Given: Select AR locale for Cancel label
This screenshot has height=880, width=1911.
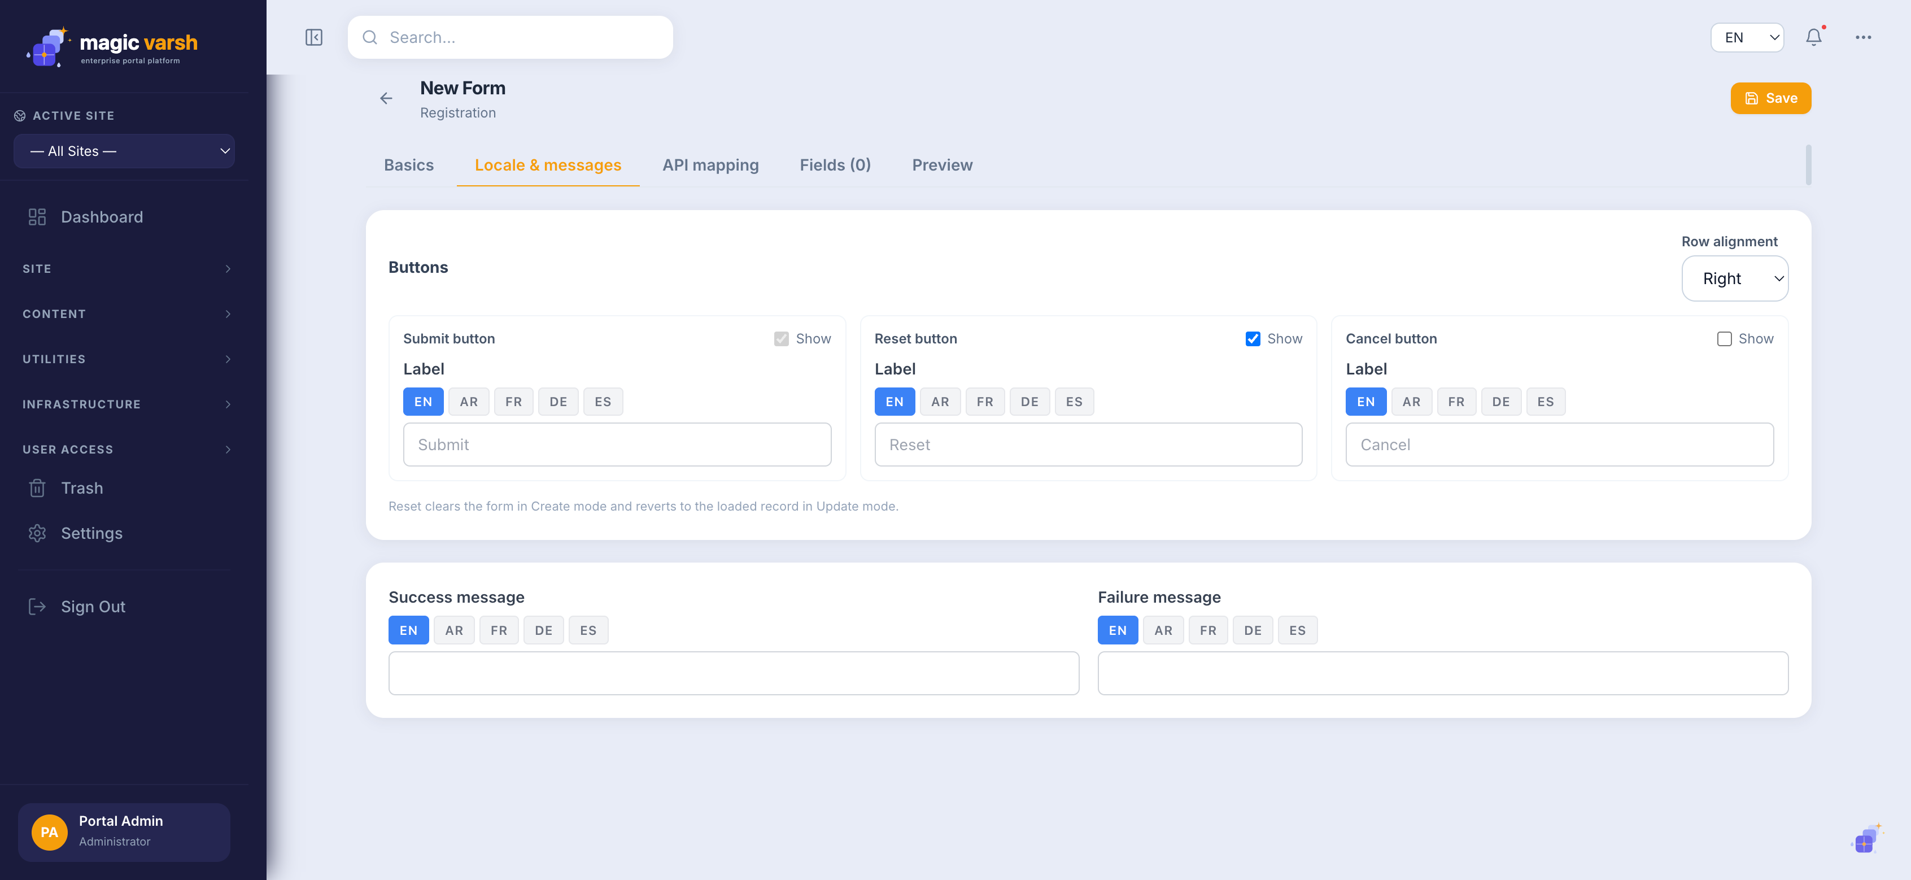Looking at the screenshot, I should (1411, 402).
